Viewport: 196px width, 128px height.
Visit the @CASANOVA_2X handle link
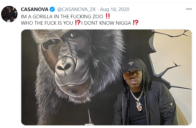76,9
